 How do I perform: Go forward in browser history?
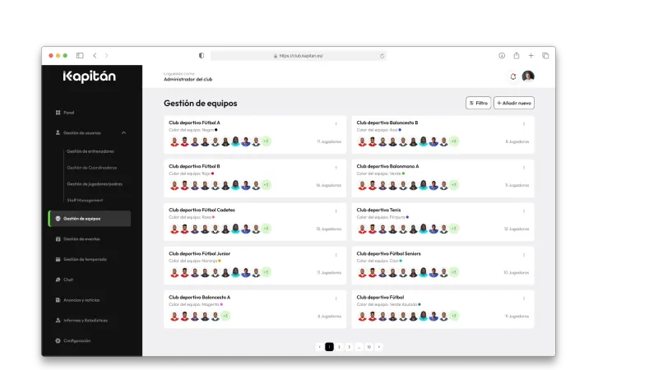click(x=107, y=55)
